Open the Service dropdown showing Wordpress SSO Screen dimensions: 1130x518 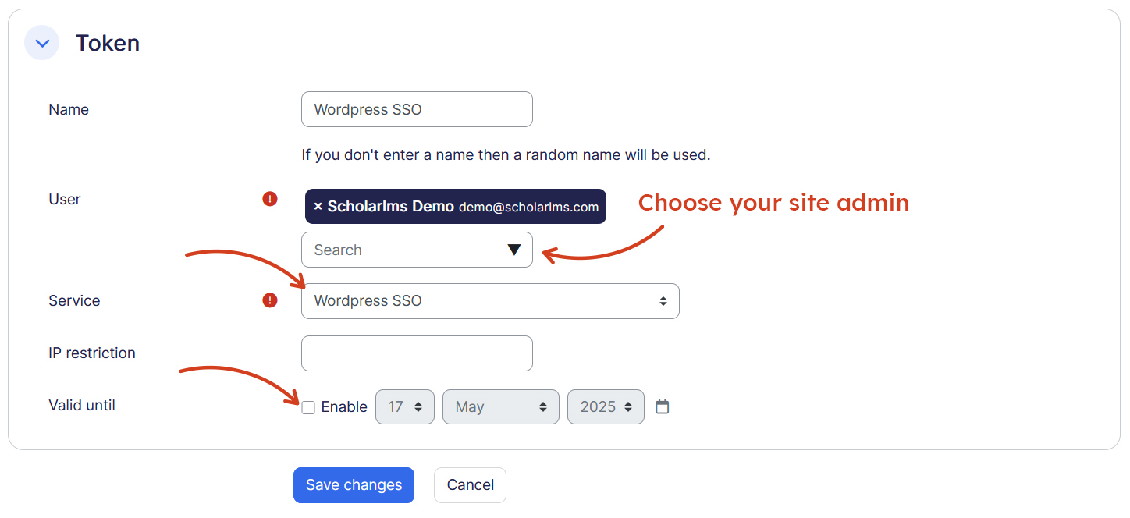tap(490, 301)
